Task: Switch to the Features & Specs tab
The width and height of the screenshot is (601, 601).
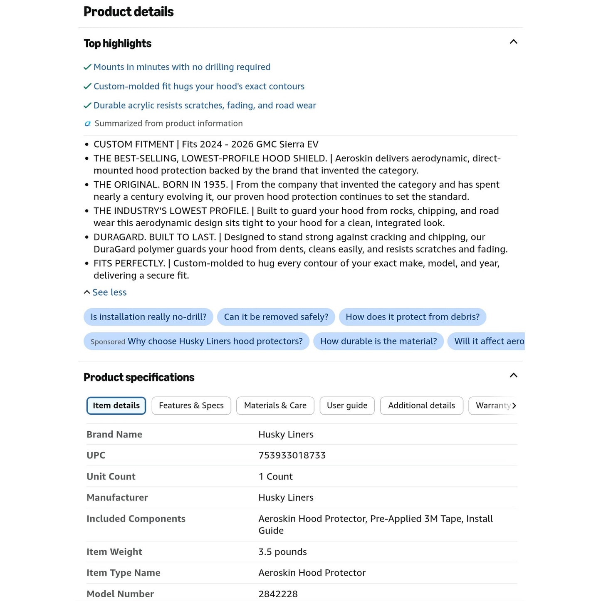Action: [x=191, y=406]
